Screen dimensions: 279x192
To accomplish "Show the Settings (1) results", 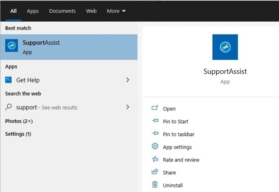I will click(18, 134).
